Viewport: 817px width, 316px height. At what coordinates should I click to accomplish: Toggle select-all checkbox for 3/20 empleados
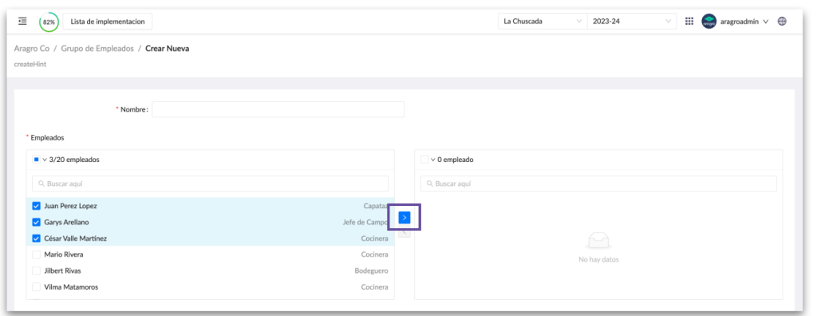36,160
